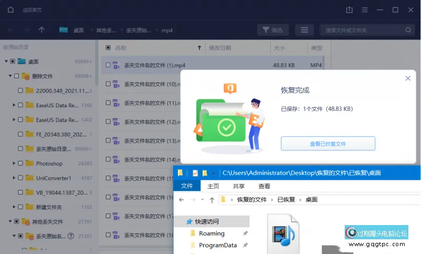Expand the UniConverter1 folder node
This screenshot has width=421, height=254.
(x=14, y=178)
